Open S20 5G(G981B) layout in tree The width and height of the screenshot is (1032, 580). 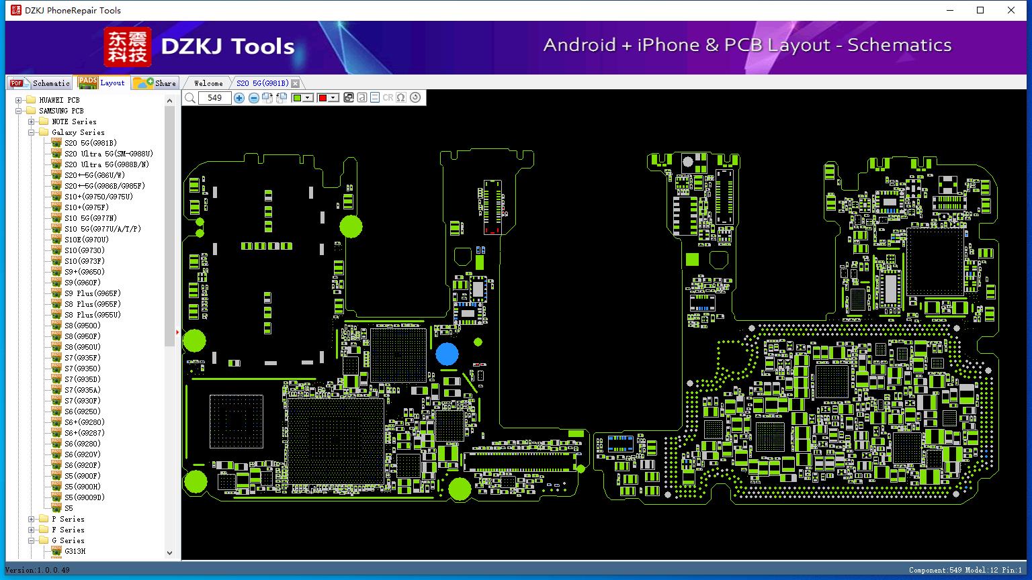tap(91, 143)
